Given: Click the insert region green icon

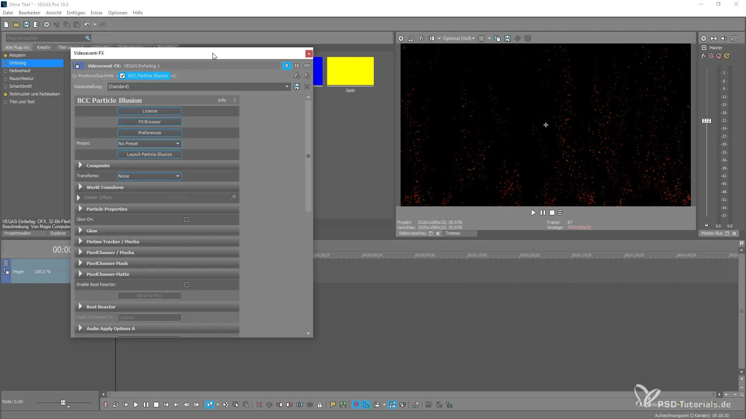Looking at the screenshot, I should tap(343, 405).
